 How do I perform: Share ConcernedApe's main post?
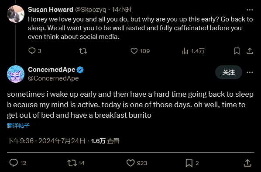click(x=247, y=163)
